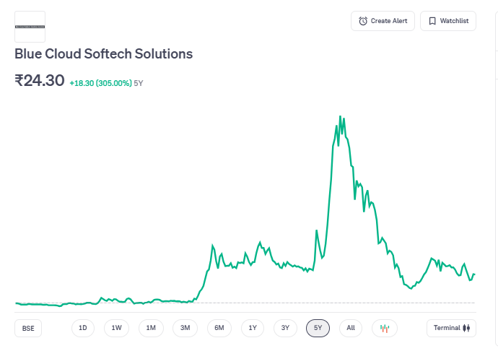Click the Watchlist bookmark icon

[x=432, y=21]
